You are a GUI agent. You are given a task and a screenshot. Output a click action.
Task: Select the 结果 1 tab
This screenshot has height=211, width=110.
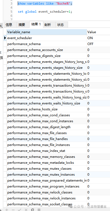(x=36, y=24)
